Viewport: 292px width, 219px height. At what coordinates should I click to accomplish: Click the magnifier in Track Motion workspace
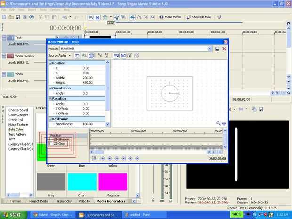pyautogui.click(x=218, y=123)
